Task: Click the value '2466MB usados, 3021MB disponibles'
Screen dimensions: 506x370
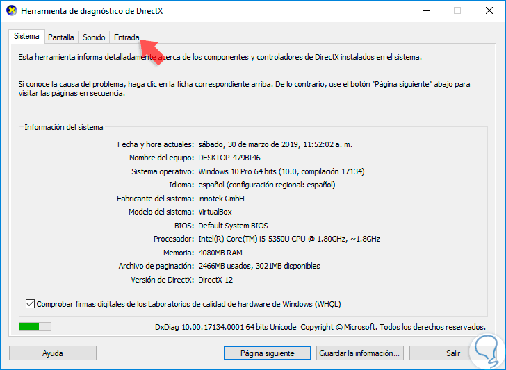Action: [x=259, y=266]
